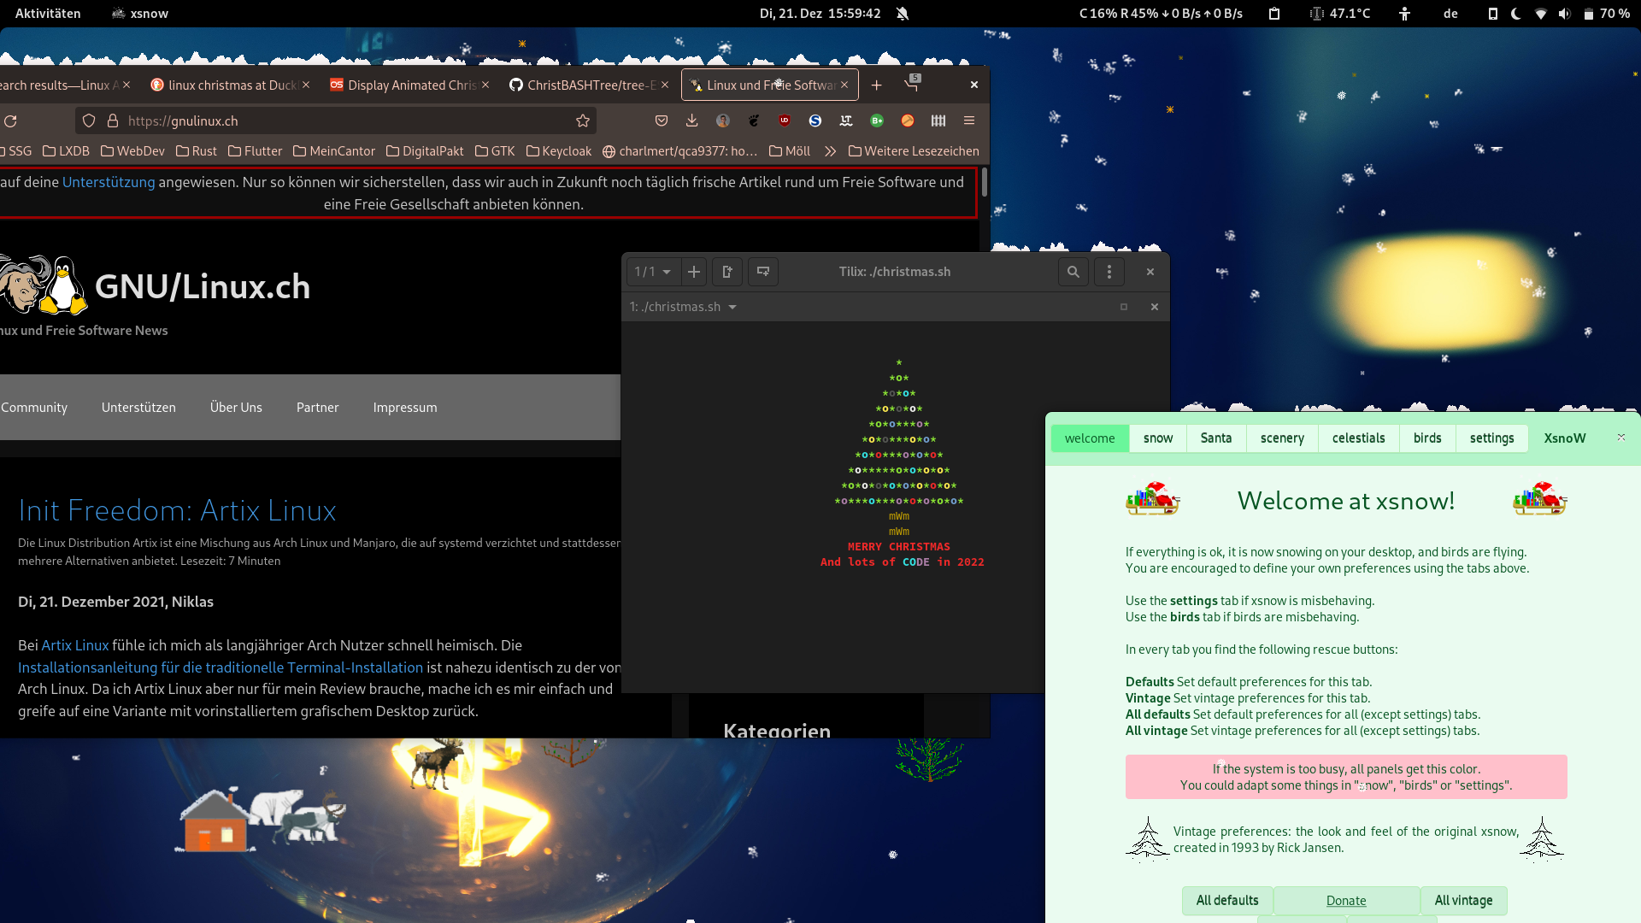The height and width of the screenshot is (923, 1641).
Task: Open volume indicator in top bar
Action: [x=1564, y=14]
